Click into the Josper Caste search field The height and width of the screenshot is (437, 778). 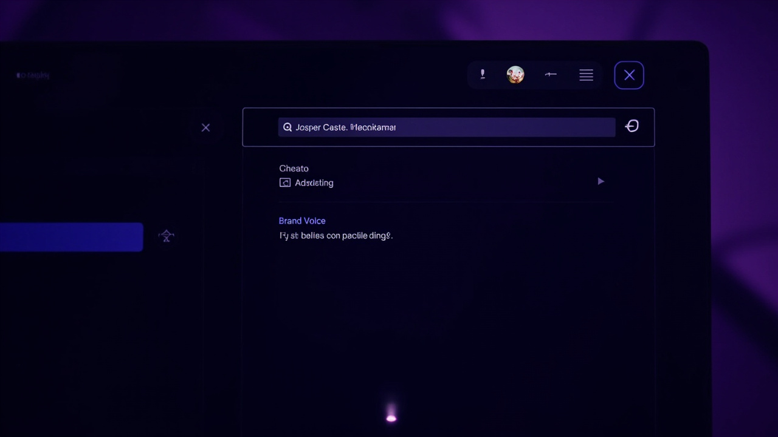tap(447, 127)
